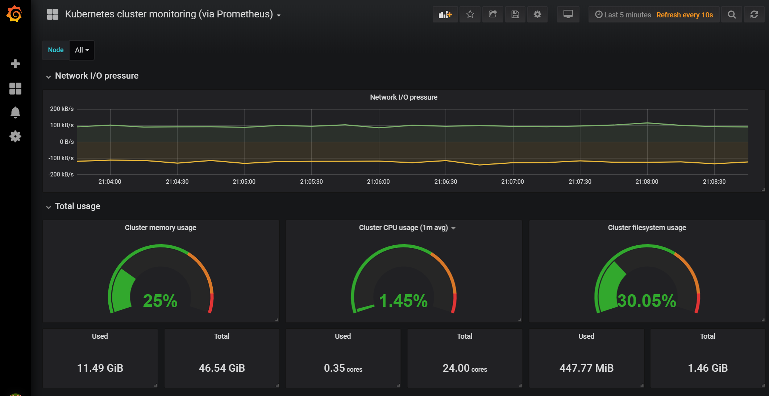
Task: Click the dashboard grid icon beside title
Action: 53,14
